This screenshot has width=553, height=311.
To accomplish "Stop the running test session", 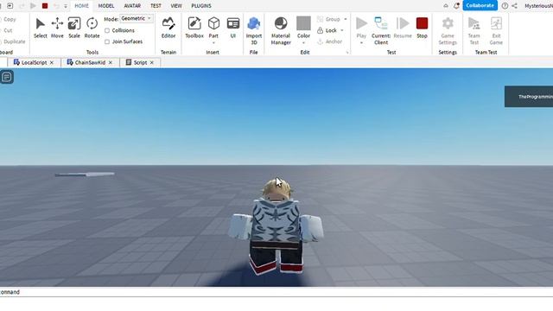I will pos(422,28).
